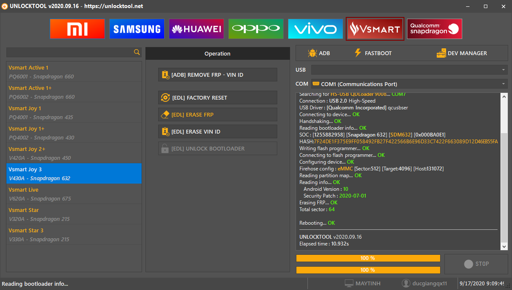Viewport: 512px width, 290px height.
Task: Click the magnifier search icon
Action: point(137,52)
